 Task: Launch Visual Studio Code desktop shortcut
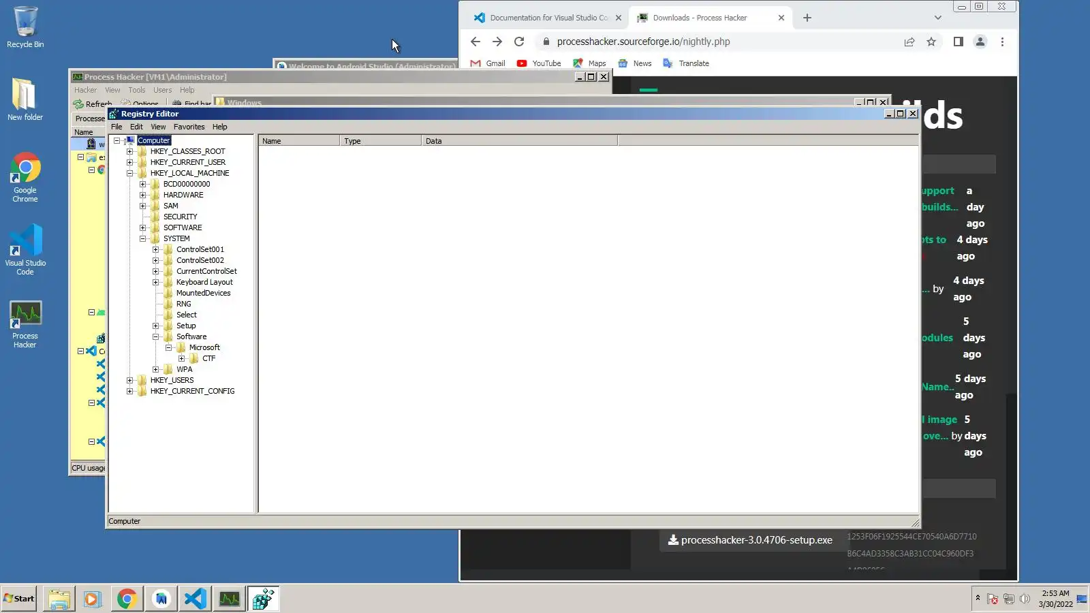tap(25, 250)
